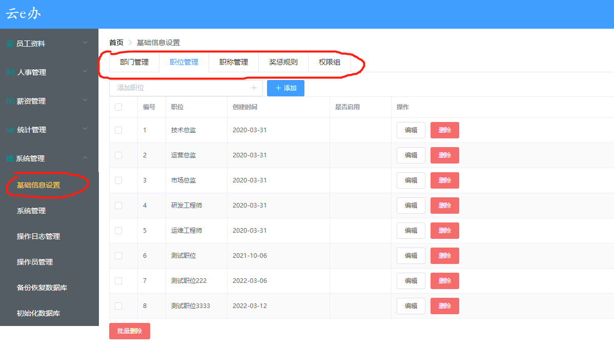Edit the 测试职位3333 position
Viewport: 614px width, 347px height.
point(411,305)
